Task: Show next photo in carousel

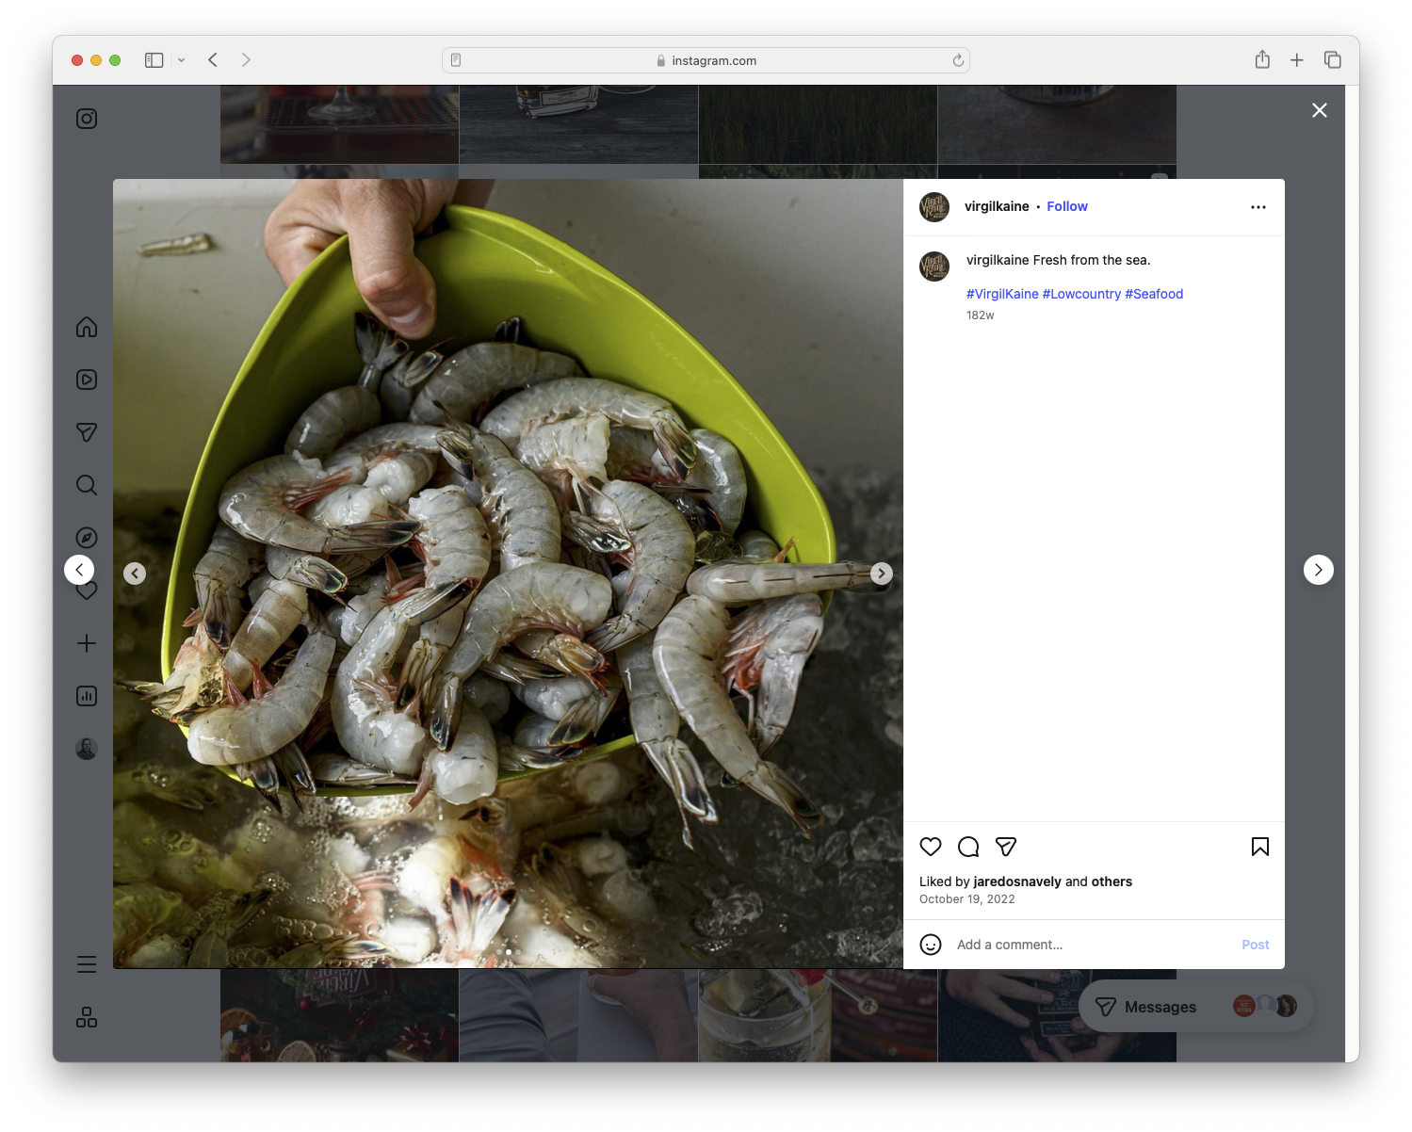Action: (x=882, y=574)
